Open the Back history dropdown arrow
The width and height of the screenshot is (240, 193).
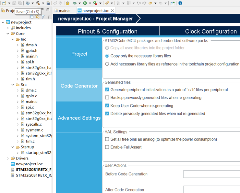pos(155,3)
